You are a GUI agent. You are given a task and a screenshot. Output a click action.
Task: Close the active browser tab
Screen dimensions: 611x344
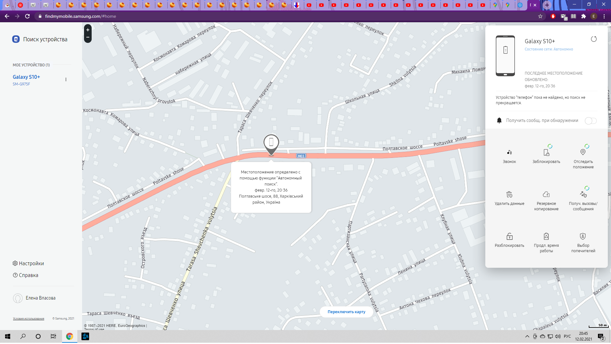(535, 5)
